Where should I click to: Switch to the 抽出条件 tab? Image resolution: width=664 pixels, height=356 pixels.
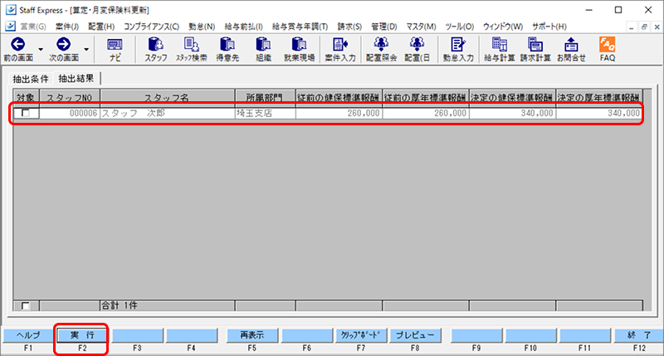click(31, 79)
